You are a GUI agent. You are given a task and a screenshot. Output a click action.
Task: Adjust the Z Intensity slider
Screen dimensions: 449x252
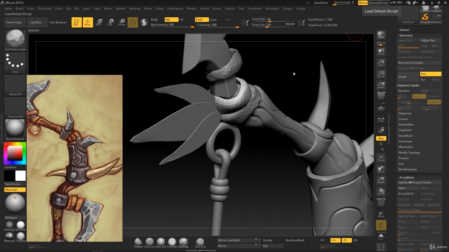pyautogui.click(x=217, y=25)
